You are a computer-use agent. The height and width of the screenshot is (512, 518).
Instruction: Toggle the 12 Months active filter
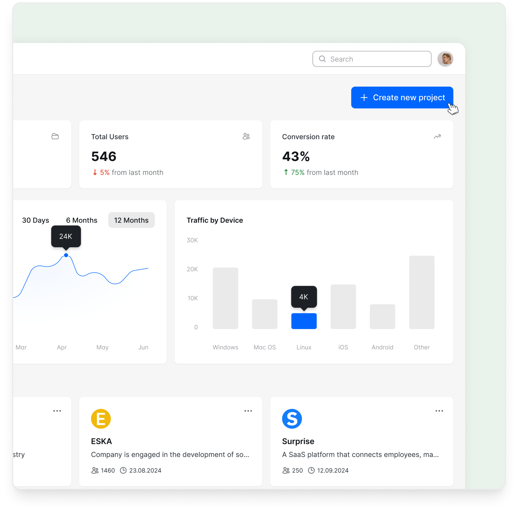pos(132,219)
